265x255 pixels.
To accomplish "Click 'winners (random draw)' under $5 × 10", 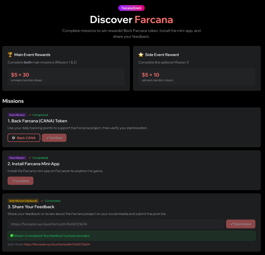I will (x=157, y=80).
